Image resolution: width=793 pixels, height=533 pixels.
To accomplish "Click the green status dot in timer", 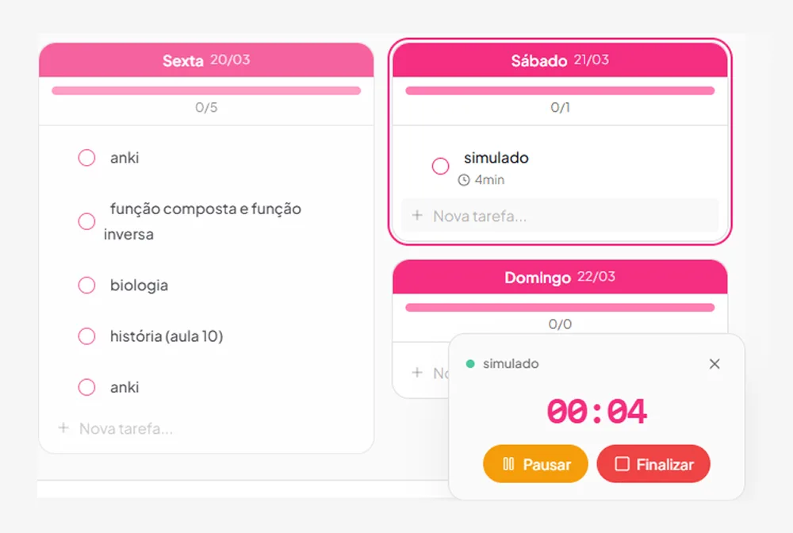I will pos(469,363).
